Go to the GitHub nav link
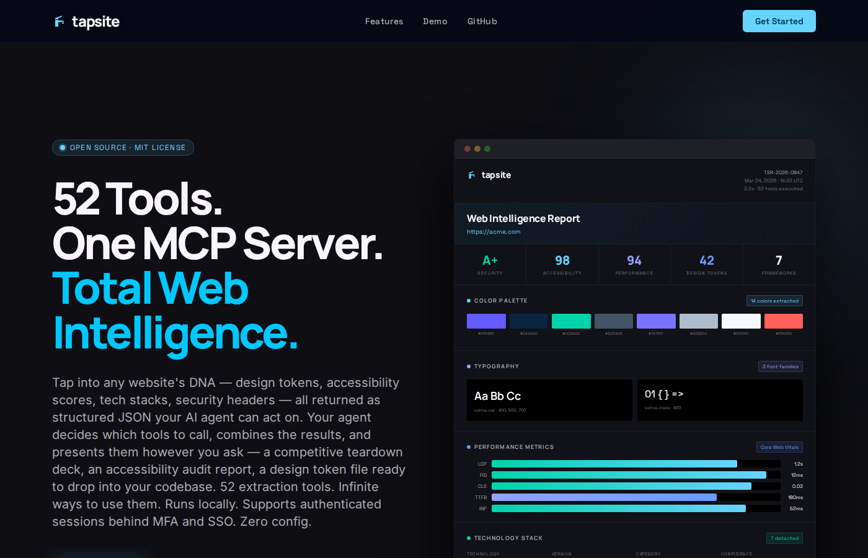 (482, 21)
